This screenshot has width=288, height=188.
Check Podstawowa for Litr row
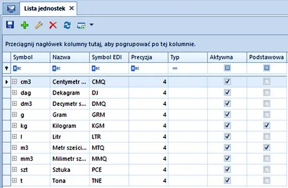tap(267, 136)
